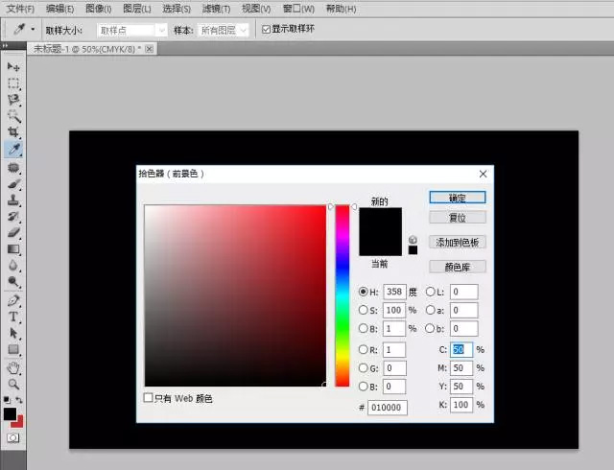
Task: Select the Gradient tool
Action: click(x=13, y=249)
